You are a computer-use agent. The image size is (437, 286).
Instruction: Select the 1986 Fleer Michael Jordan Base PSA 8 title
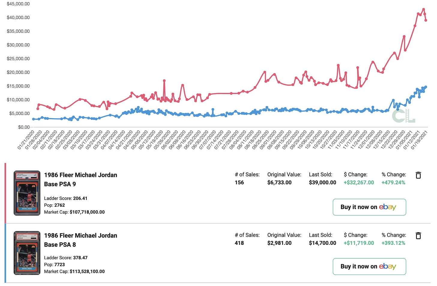80,240
